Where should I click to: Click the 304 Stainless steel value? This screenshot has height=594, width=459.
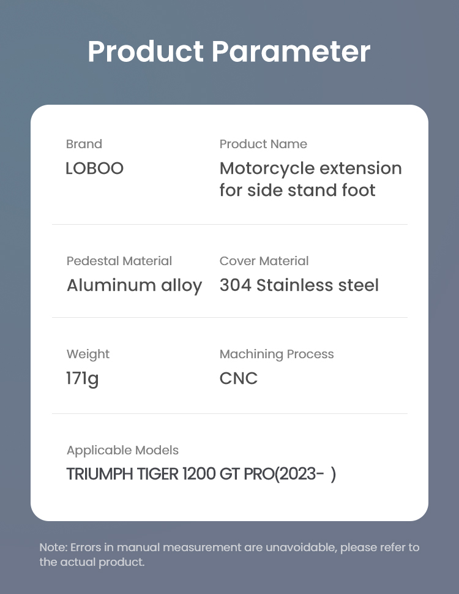tap(299, 285)
